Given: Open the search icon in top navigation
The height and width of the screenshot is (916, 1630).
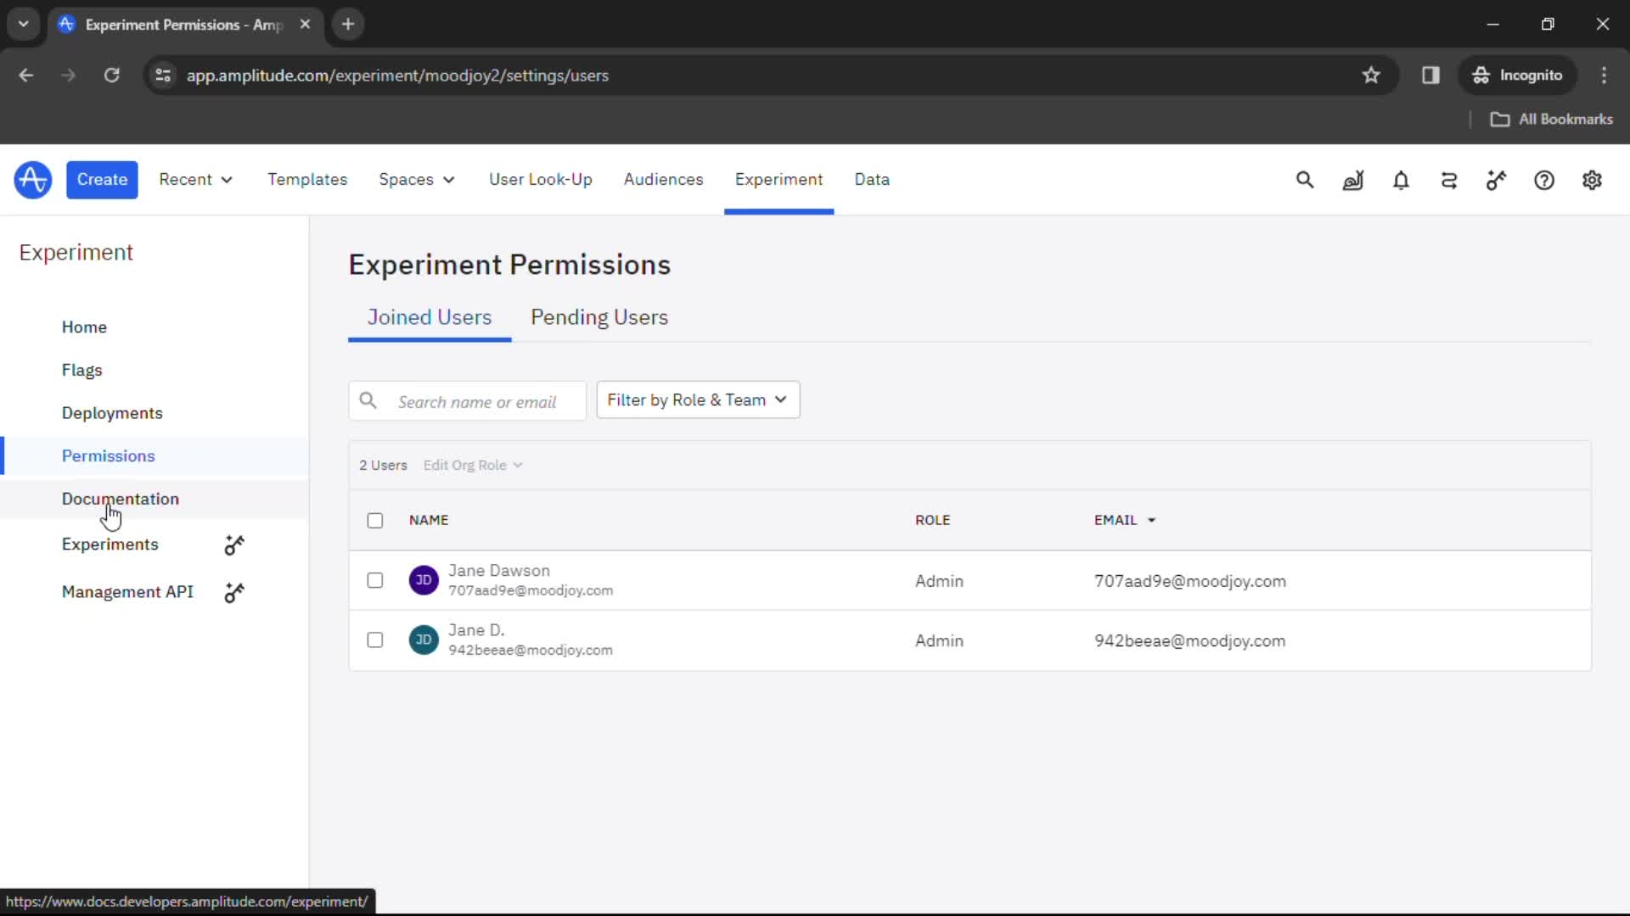Looking at the screenshot, I should tap(1306, 179).
